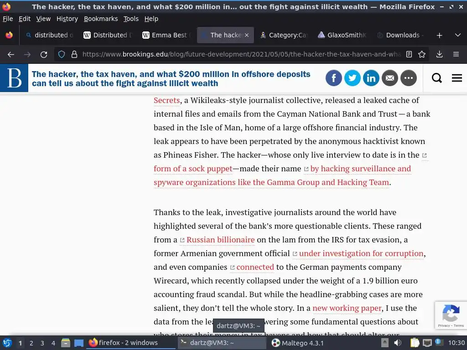This screenshot has width=467, height=350.
Task: Select Maltego 4.3.1 taskbar entry
Action: coord(298,343)
